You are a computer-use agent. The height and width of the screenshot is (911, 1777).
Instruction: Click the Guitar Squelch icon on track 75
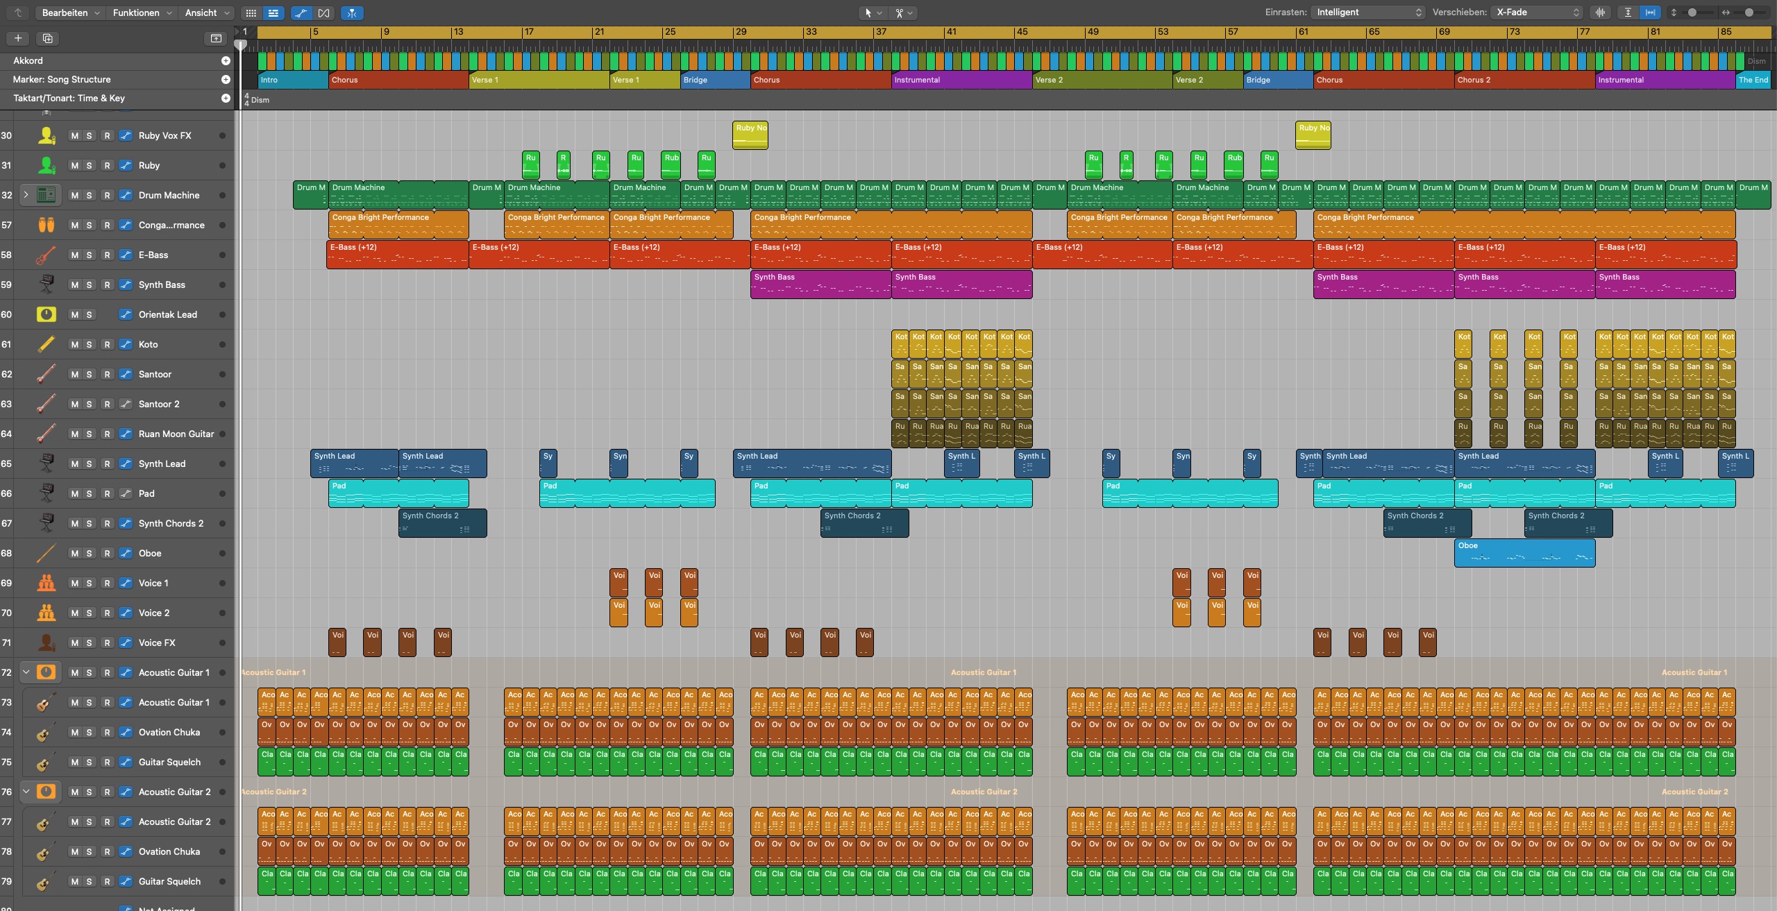click(47, 763)
